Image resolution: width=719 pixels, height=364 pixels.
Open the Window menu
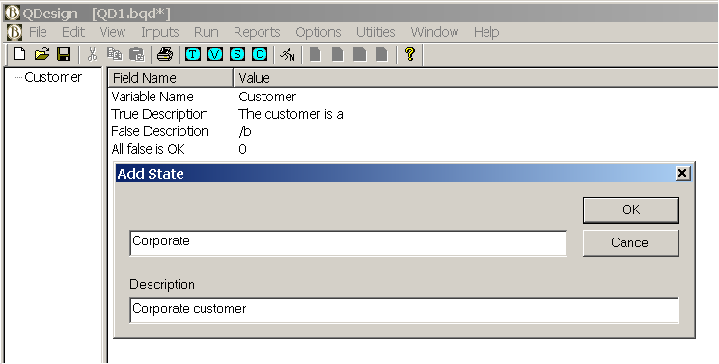(434, 32)
